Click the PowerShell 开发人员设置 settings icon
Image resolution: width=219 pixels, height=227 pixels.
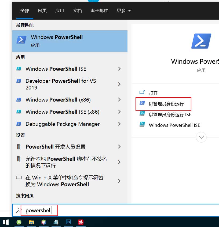[19, 147]
